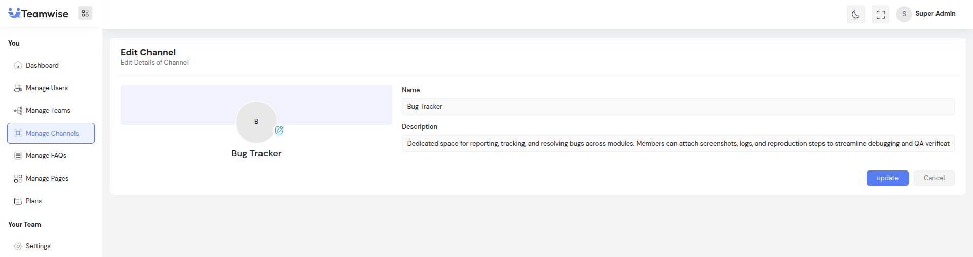Screen dimensions: 973x257
Task: Click the Teamwise logo
Action: (39, 14)
